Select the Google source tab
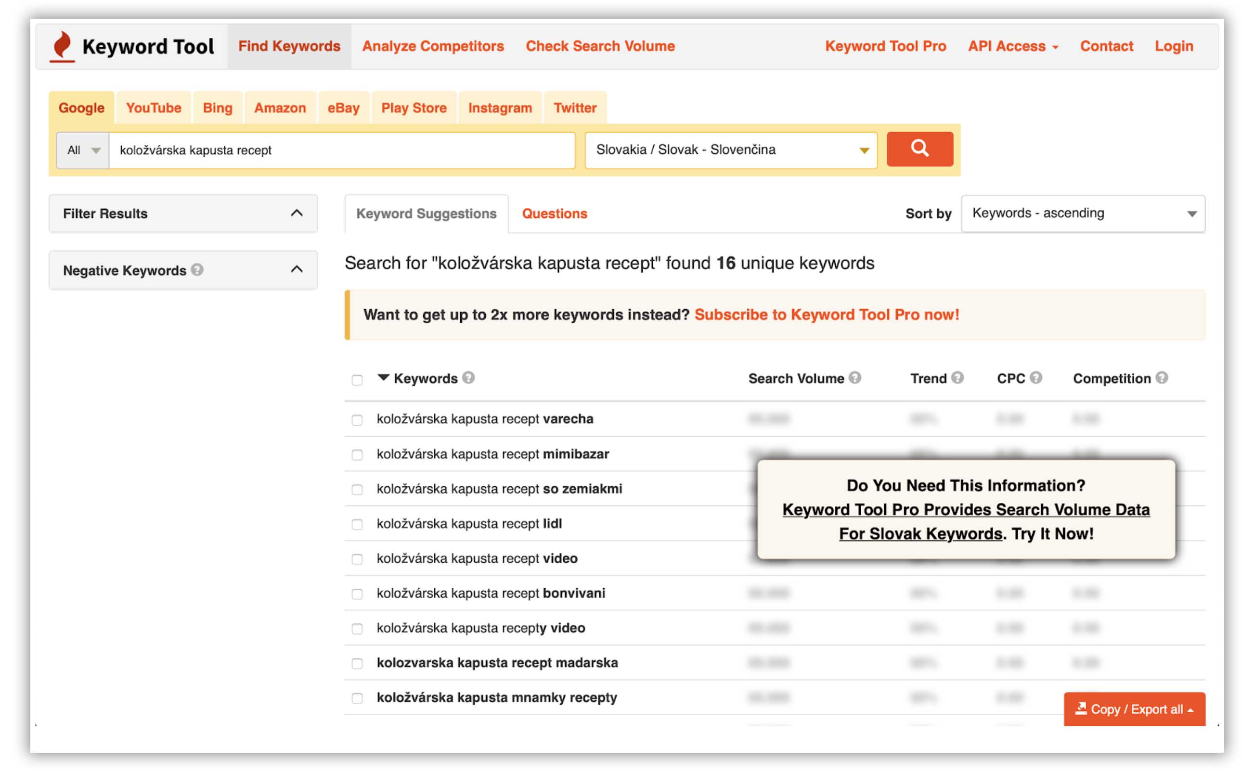The height and width of the screenshot is (771, 1254). coord(81,108)
